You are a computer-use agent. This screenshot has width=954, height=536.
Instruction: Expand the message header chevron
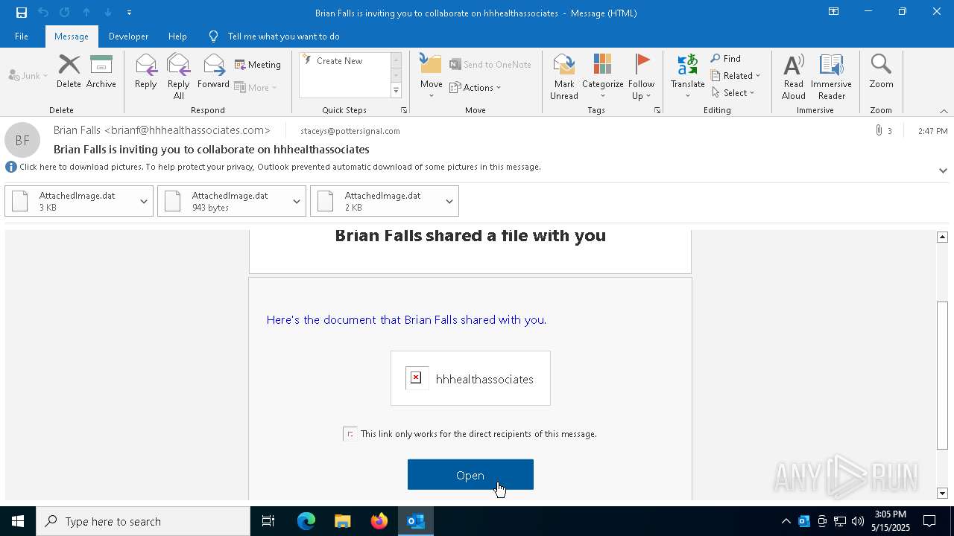click(943, 170)
